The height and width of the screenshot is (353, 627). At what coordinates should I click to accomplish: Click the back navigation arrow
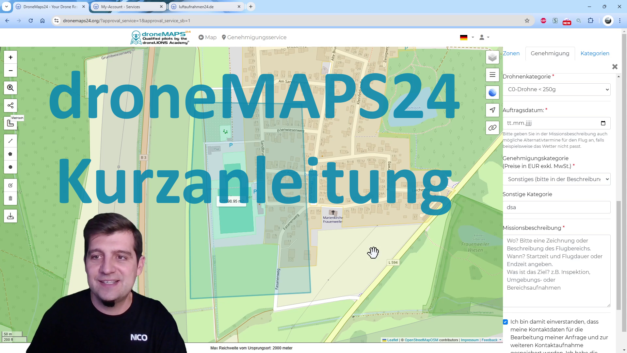click(x=7, y=21)
